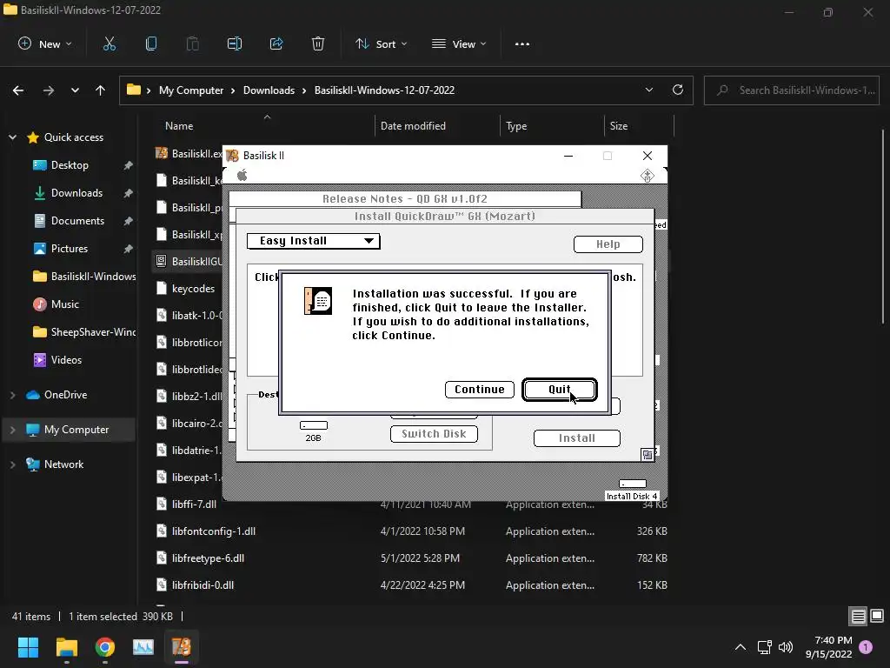Image resolution: width=890 pixels, height=668 pixels.
Task: Open Downloads in Quick access sidebar
Action: pos(76,193)
